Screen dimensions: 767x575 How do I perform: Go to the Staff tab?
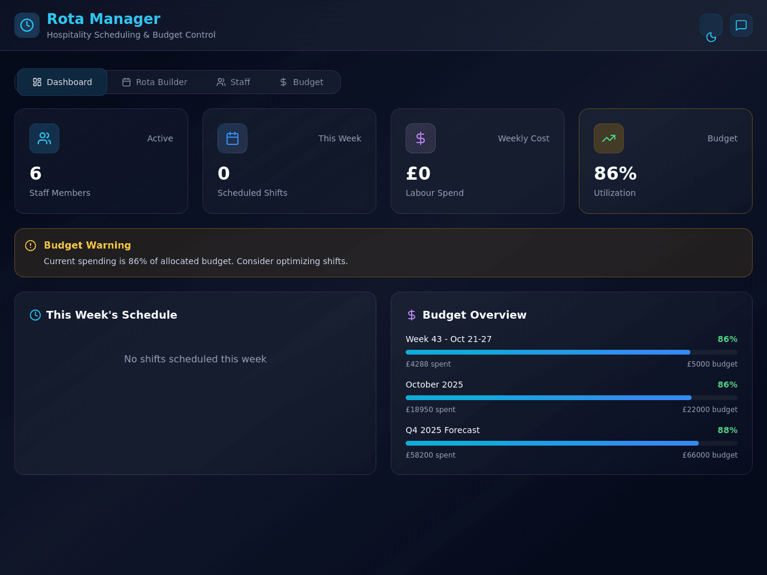233,82
